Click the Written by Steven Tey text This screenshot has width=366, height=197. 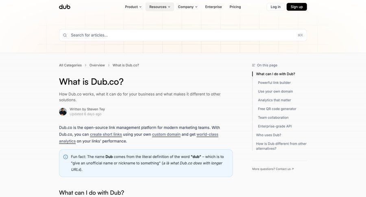[x=87, y=109]
